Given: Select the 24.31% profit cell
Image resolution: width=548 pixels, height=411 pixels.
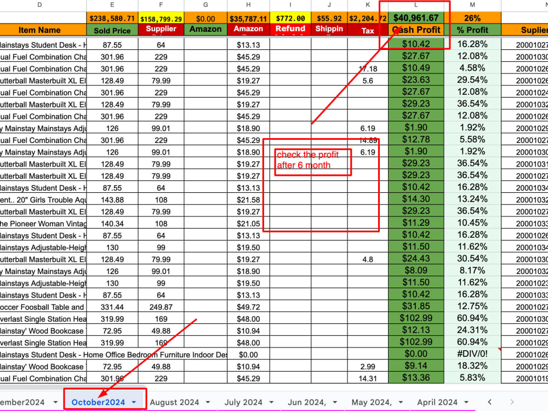Looking at the screenshot, I should (472, 330).
